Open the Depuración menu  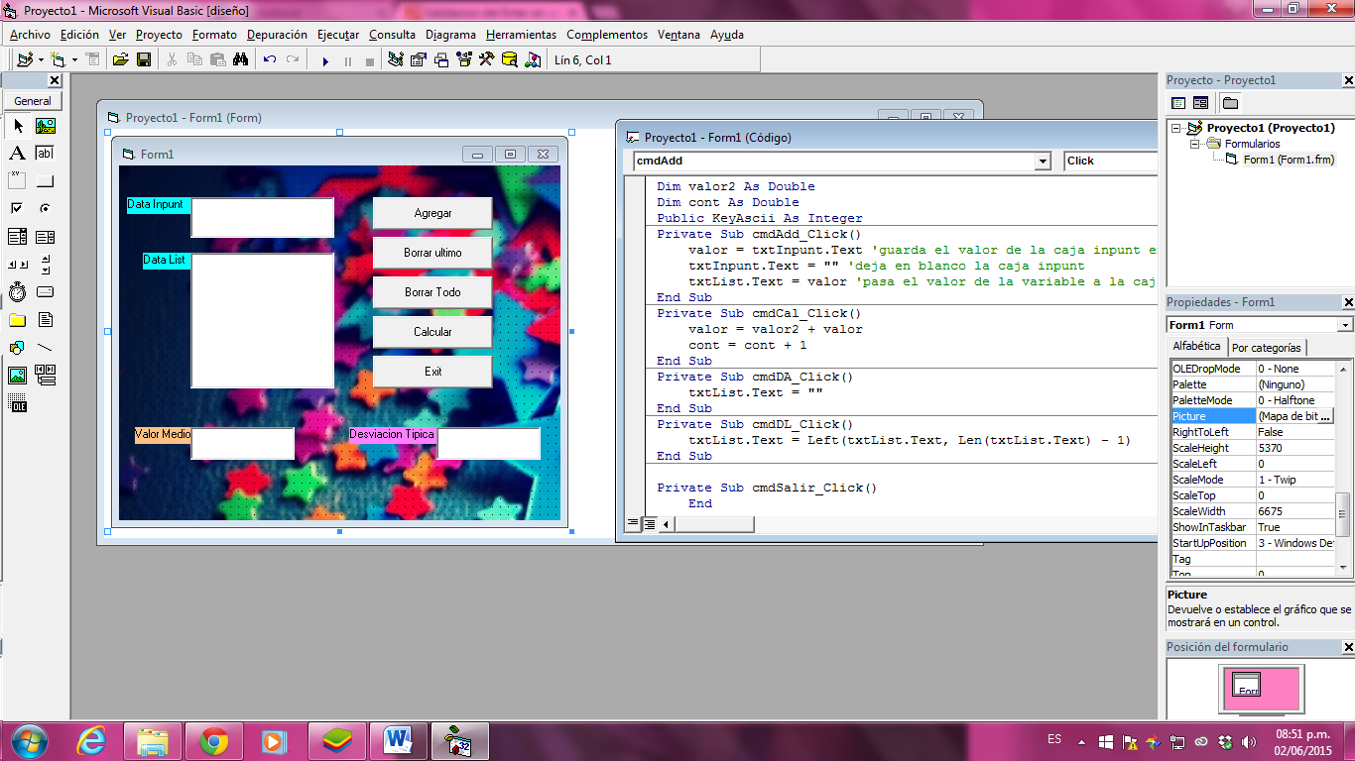[x=276, y=34]
